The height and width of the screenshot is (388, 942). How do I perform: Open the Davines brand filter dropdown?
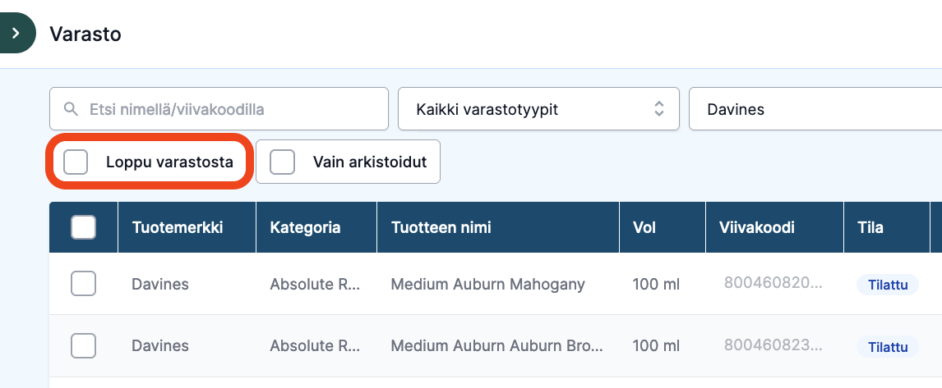pyautogui.click(x=815, y=108)
